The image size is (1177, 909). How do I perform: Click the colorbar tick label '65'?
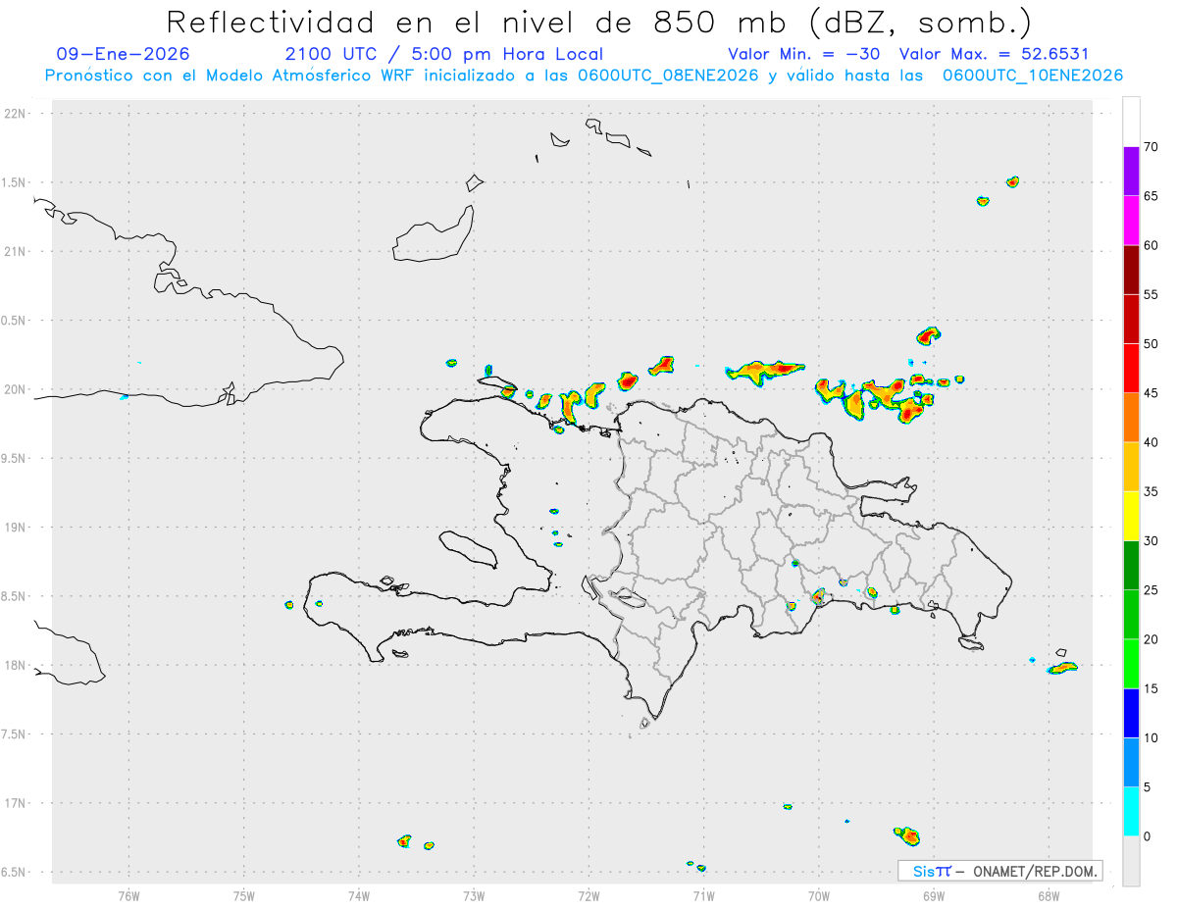point(1151,196)
